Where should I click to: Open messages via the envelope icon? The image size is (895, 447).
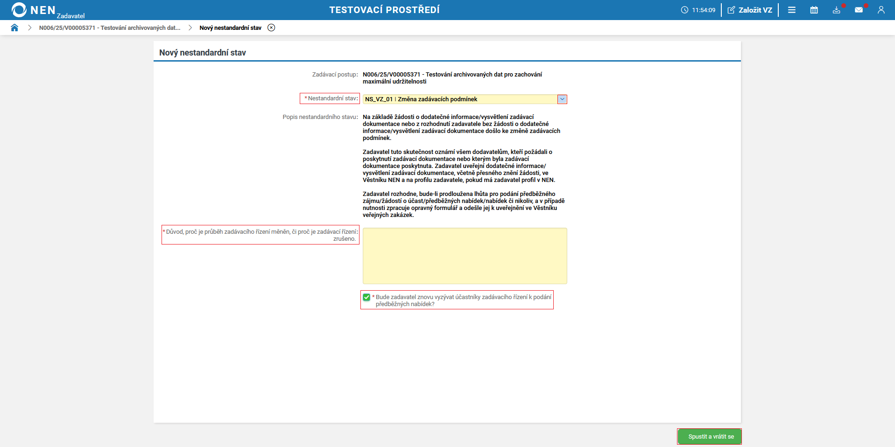pos(859,10)
